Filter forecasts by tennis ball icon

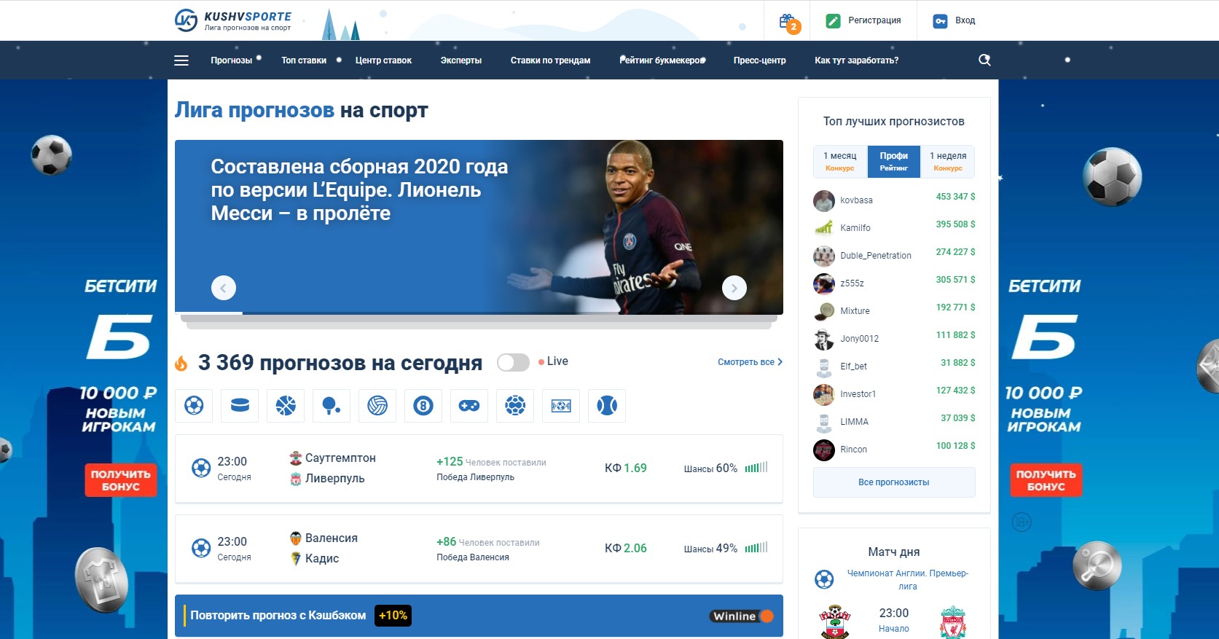tap(607, 405)
